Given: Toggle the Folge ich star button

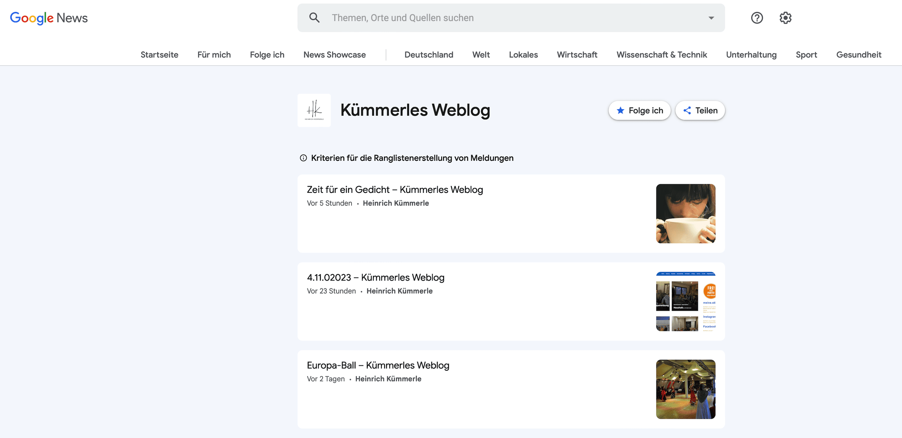Looking at the screenshot, I should point(639,110).
